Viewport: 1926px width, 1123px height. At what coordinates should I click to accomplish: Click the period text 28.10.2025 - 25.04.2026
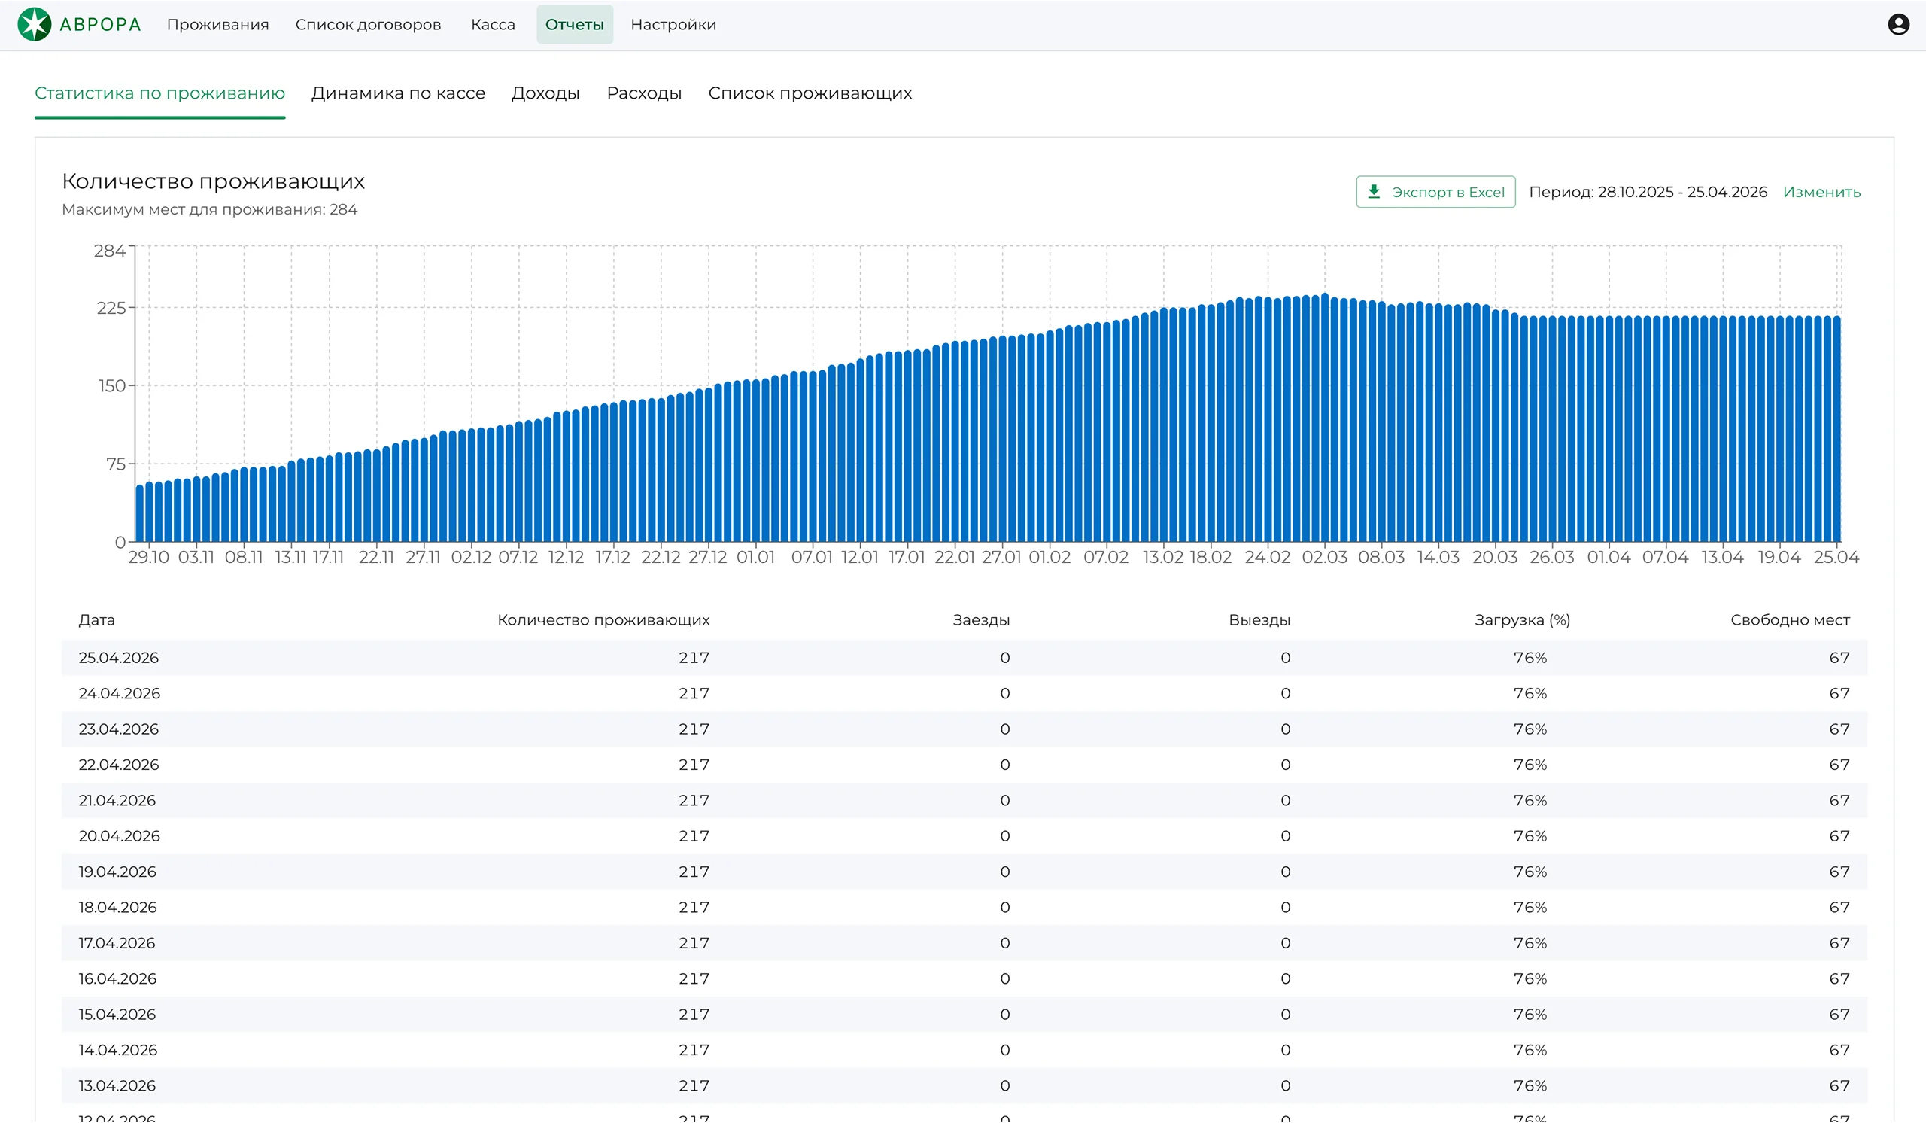click(1682, 192)
